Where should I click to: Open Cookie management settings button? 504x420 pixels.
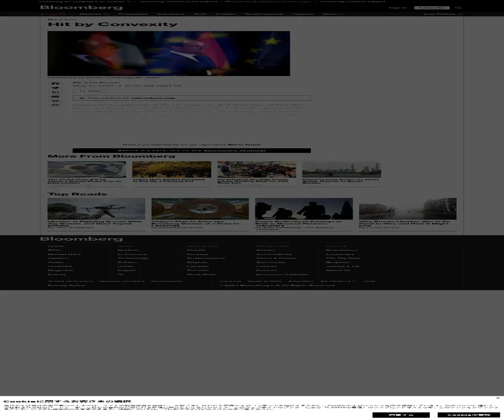(469, 415)
